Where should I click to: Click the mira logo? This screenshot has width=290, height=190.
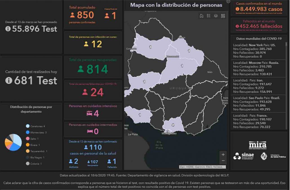(x=258, y=145)
